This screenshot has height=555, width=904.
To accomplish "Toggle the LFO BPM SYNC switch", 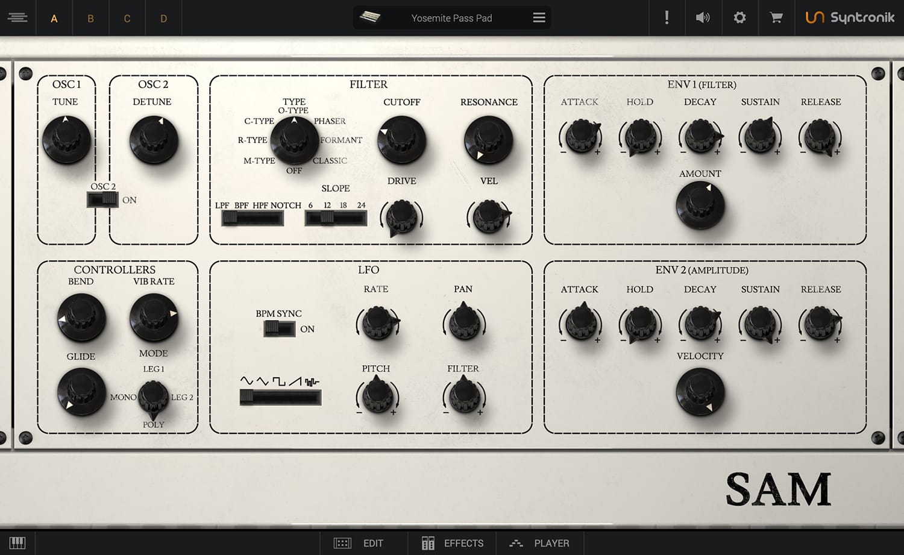I will [279, 328].
